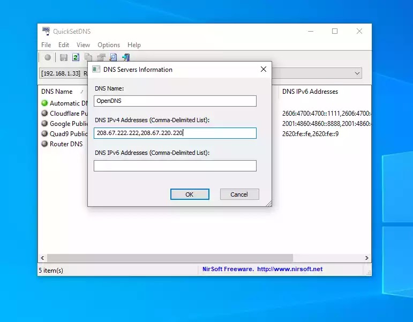413x322 pixels.
Task: Click the horizontal scrollbar left arrow
Action: [x=42, y=258]
